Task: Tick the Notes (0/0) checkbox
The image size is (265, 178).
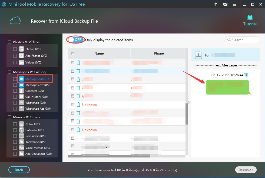Action: click(15, 124)
